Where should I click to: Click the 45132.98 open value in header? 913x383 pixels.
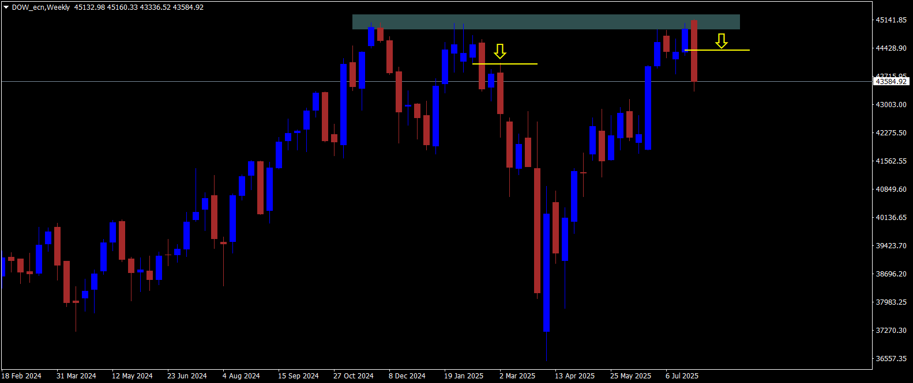(89, 7)
